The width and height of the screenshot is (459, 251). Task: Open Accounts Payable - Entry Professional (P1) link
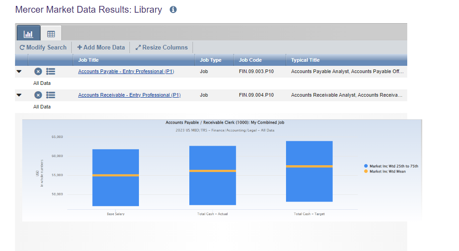click(x=126, y=71)
